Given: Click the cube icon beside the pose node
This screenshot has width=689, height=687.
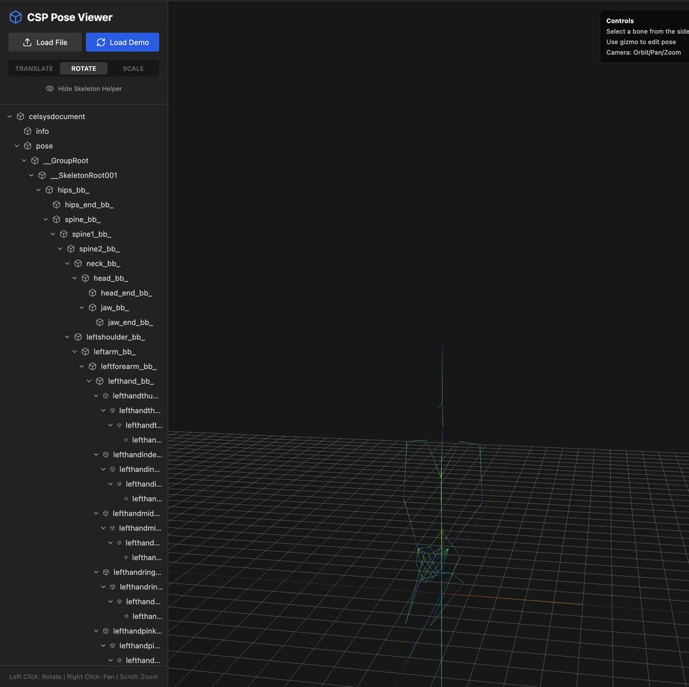Looking at the screenshot, I should click(27, 145).
